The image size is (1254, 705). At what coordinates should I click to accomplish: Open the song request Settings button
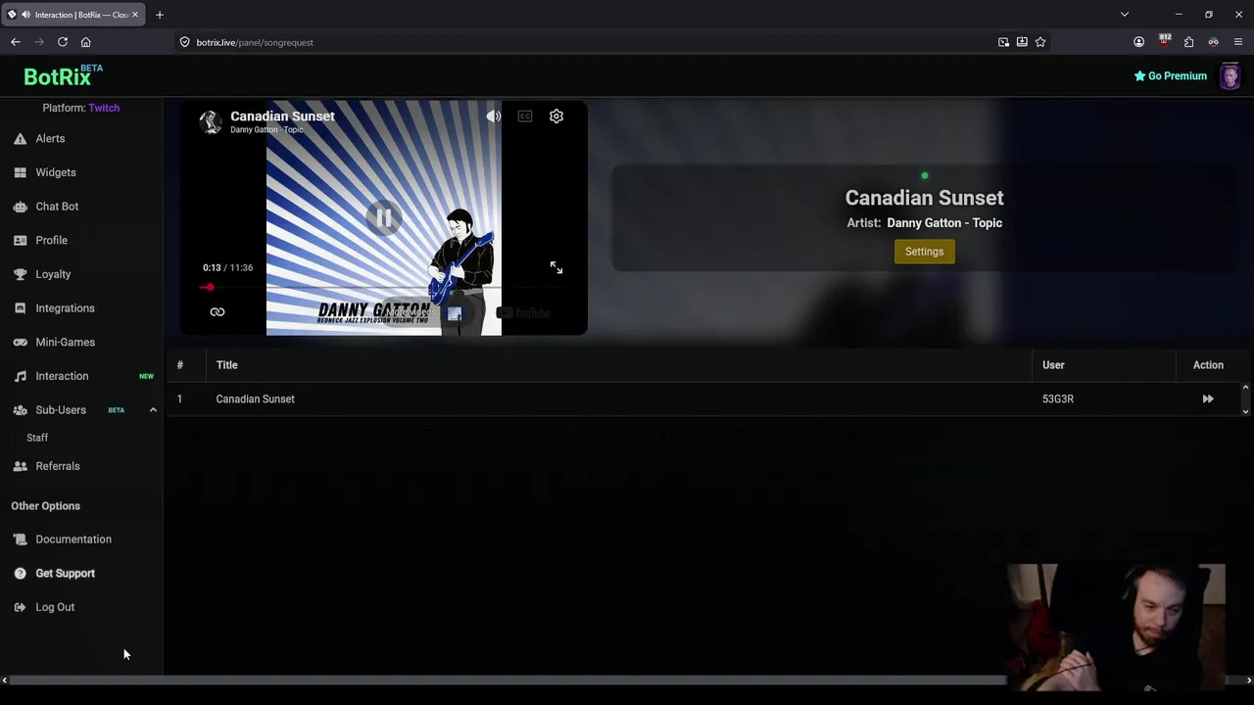pos(924,252)
